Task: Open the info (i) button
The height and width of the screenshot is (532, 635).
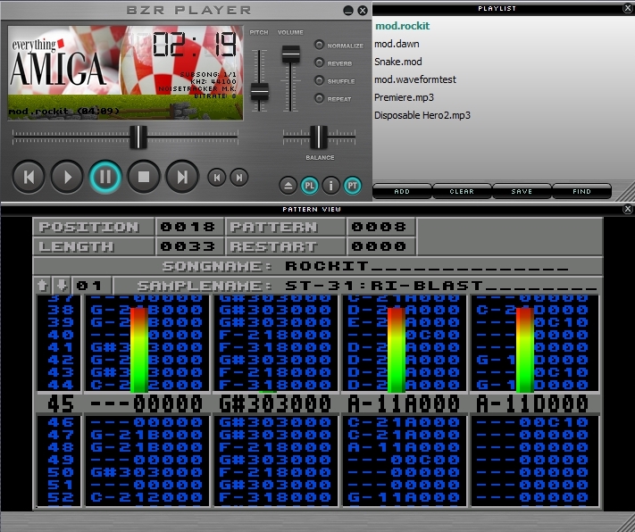Action: 330,186
